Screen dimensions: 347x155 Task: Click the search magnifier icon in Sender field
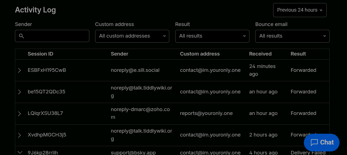pyautogui.click(x=22, y=36)
